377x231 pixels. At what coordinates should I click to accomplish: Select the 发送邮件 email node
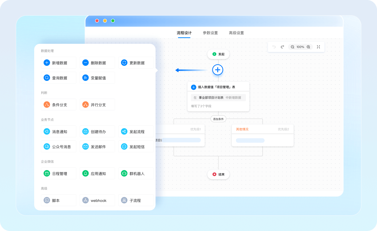click(97, 147)
